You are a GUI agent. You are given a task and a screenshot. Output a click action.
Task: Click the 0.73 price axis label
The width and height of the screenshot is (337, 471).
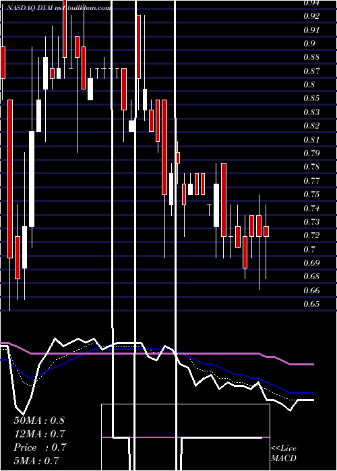pyautogui.click(x=311, y=222)
